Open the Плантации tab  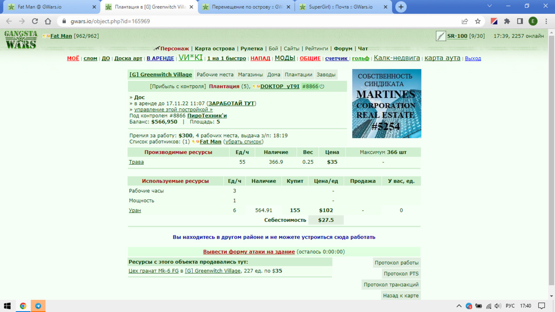(x=299, y=75)
